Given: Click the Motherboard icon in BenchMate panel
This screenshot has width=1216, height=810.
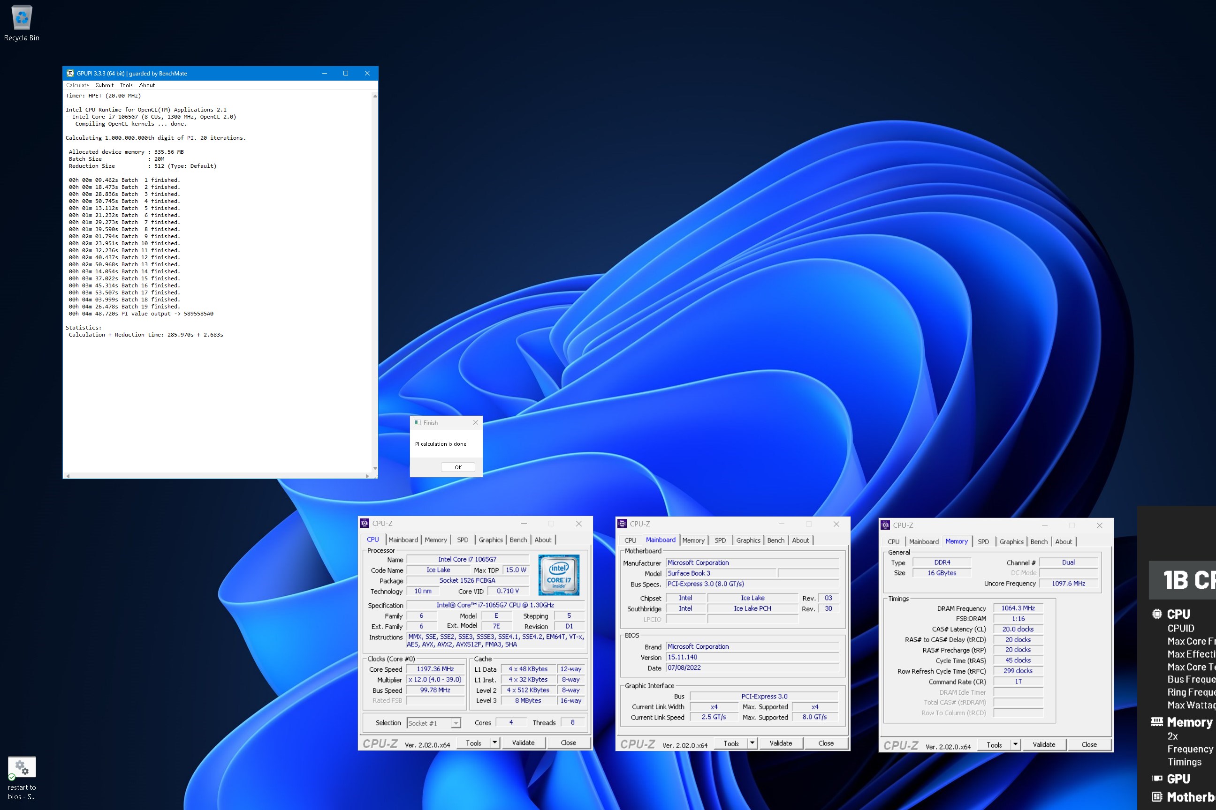Looking at the screenshot, I should [1157, 796].
